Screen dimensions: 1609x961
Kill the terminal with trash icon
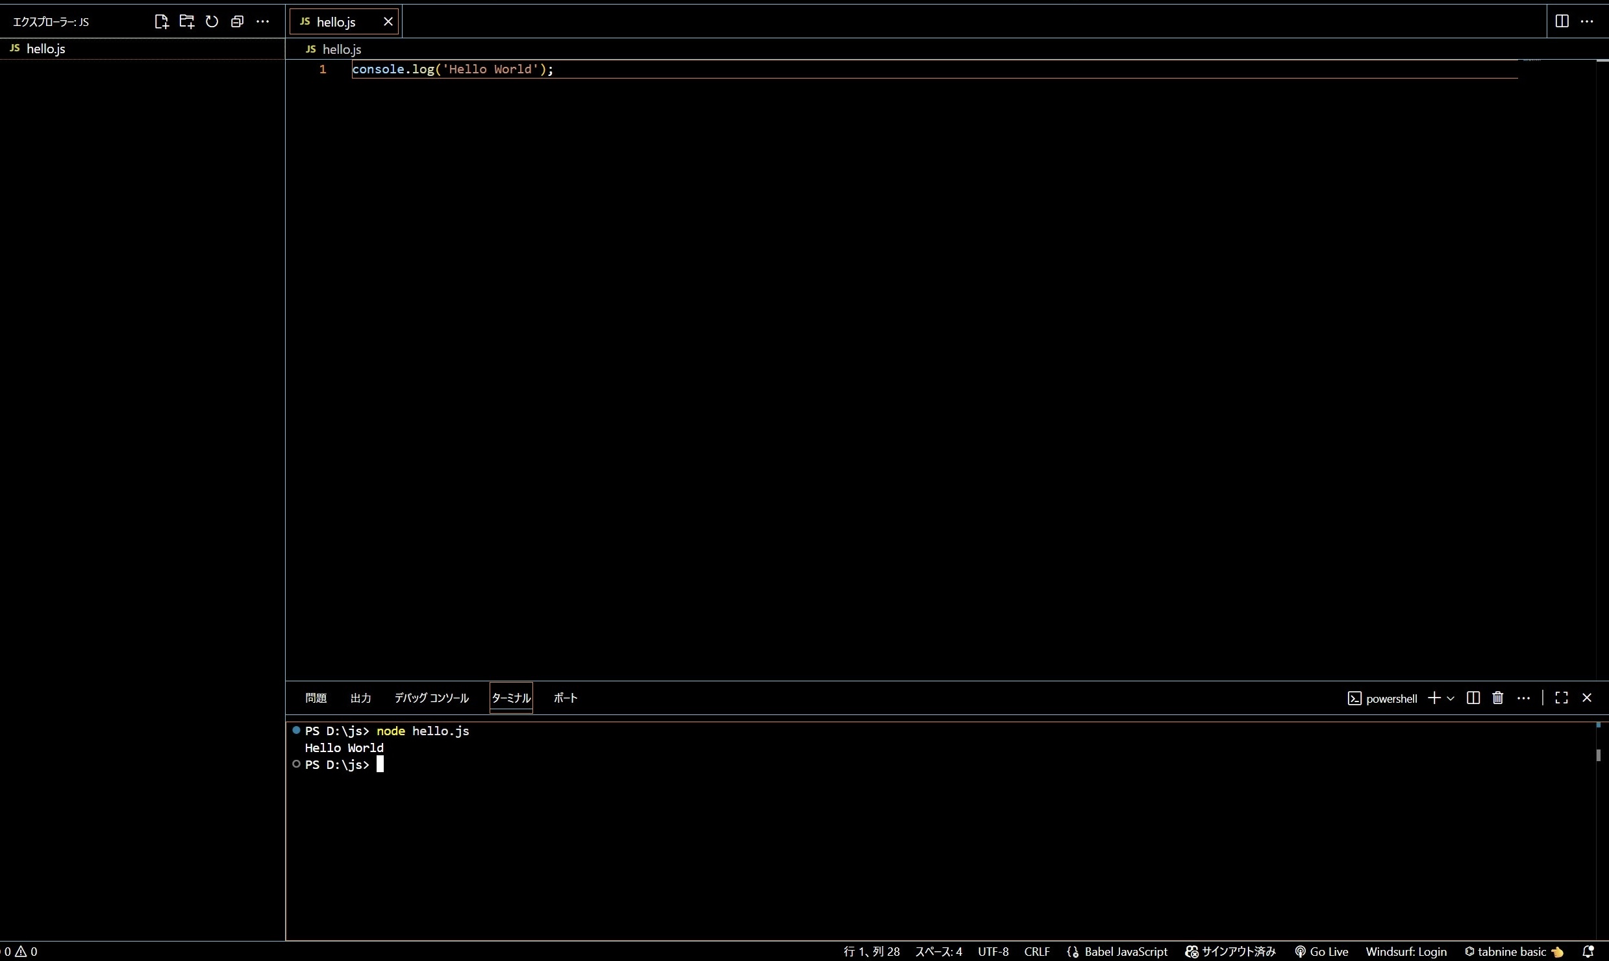click(x=1498, y=698)
